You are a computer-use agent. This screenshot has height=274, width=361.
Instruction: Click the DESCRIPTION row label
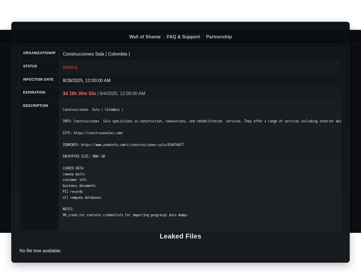pyautogui.click(x=36, y=106)
